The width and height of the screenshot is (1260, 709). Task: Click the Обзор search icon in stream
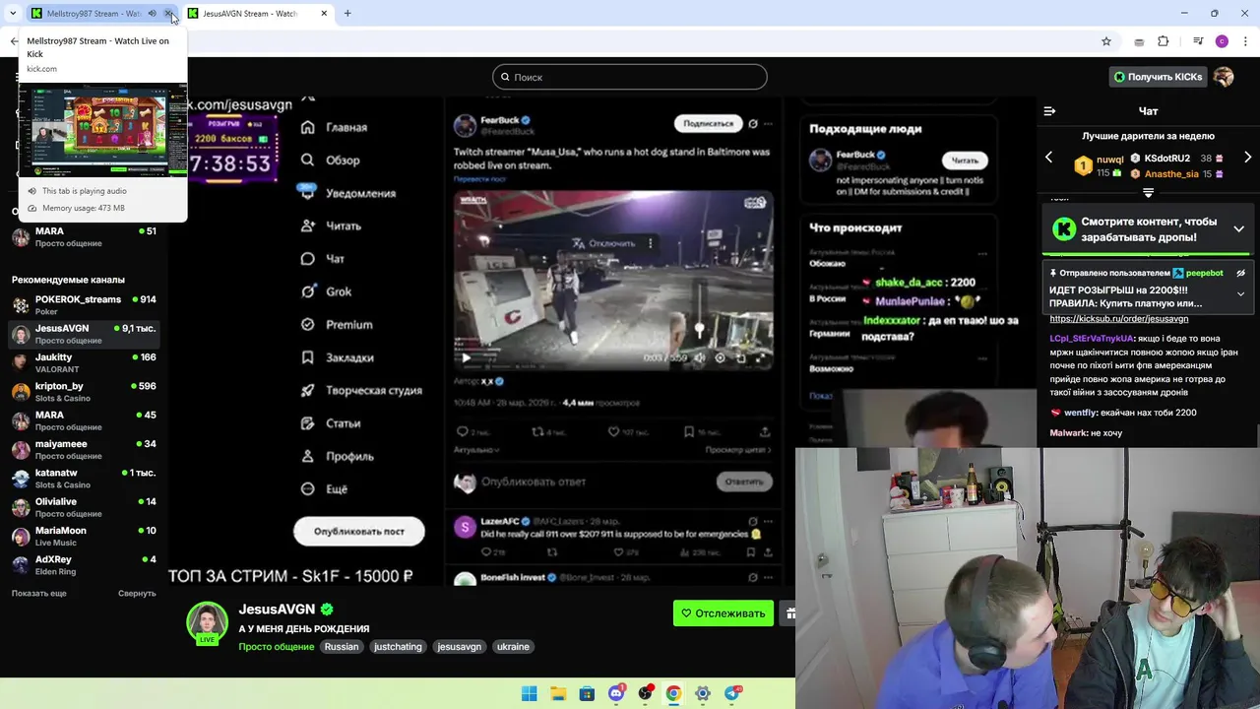307,160
